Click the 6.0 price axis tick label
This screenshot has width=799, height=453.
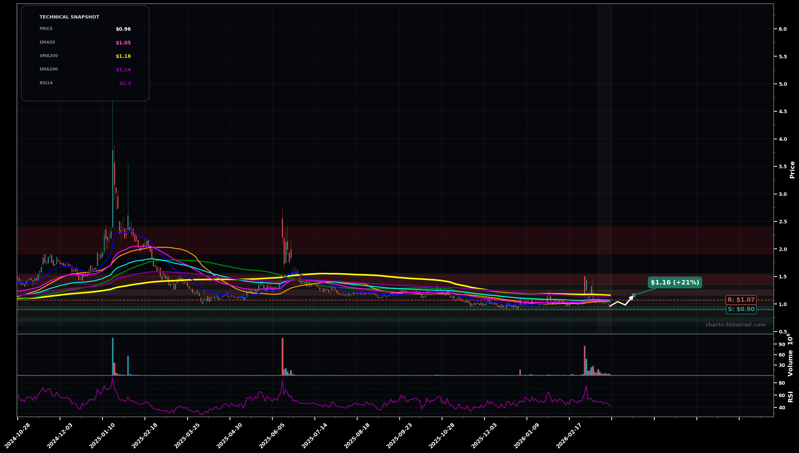pyautogui.click(x=782, y=29)
